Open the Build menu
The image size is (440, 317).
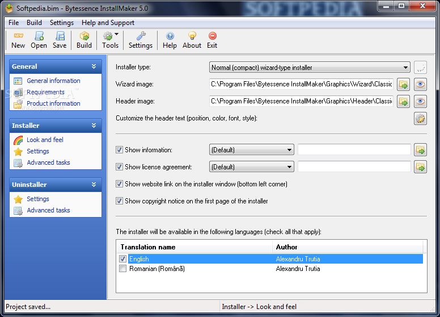[34, 23]
